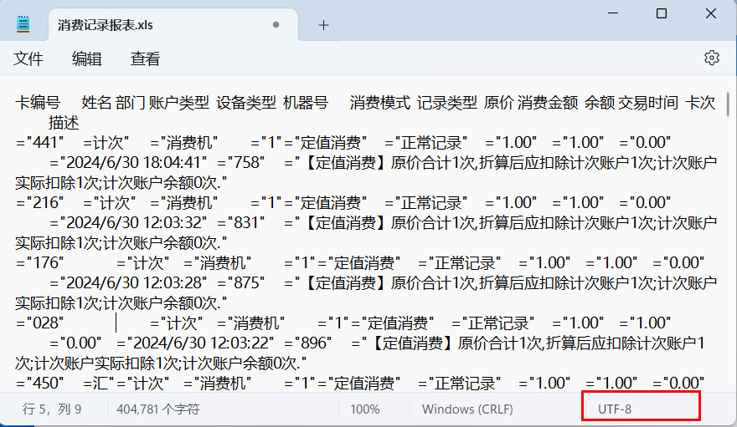Open the 编辑 menu
The image size is (737, 427).
(x=86, y=58)
